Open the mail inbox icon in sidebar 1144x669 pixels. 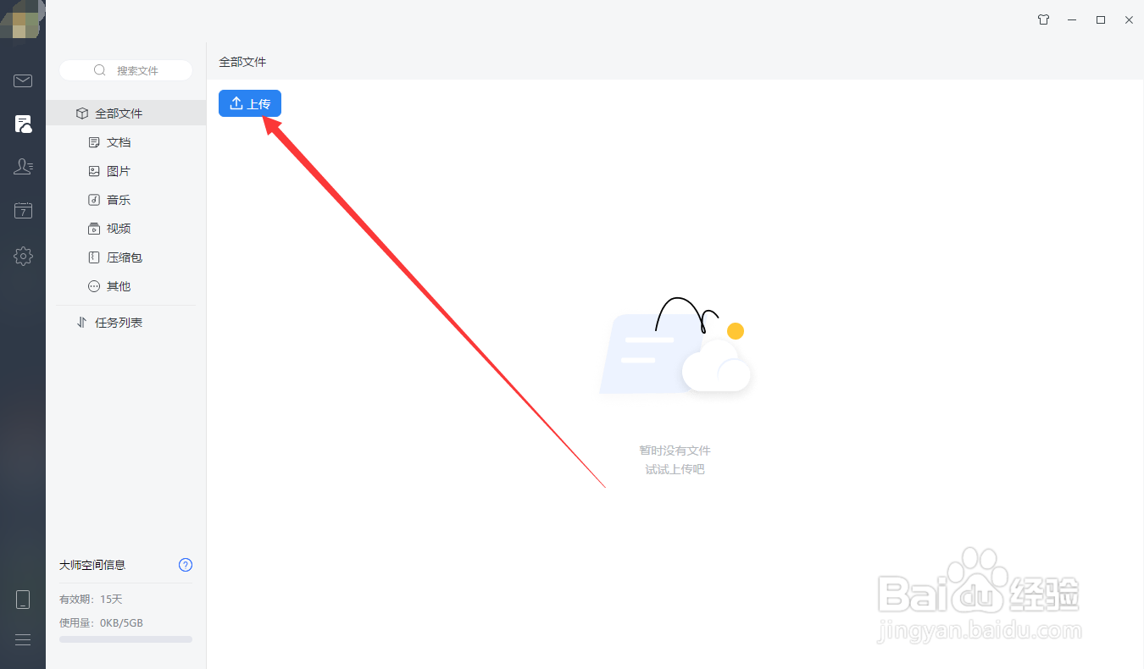pos(23,81)
